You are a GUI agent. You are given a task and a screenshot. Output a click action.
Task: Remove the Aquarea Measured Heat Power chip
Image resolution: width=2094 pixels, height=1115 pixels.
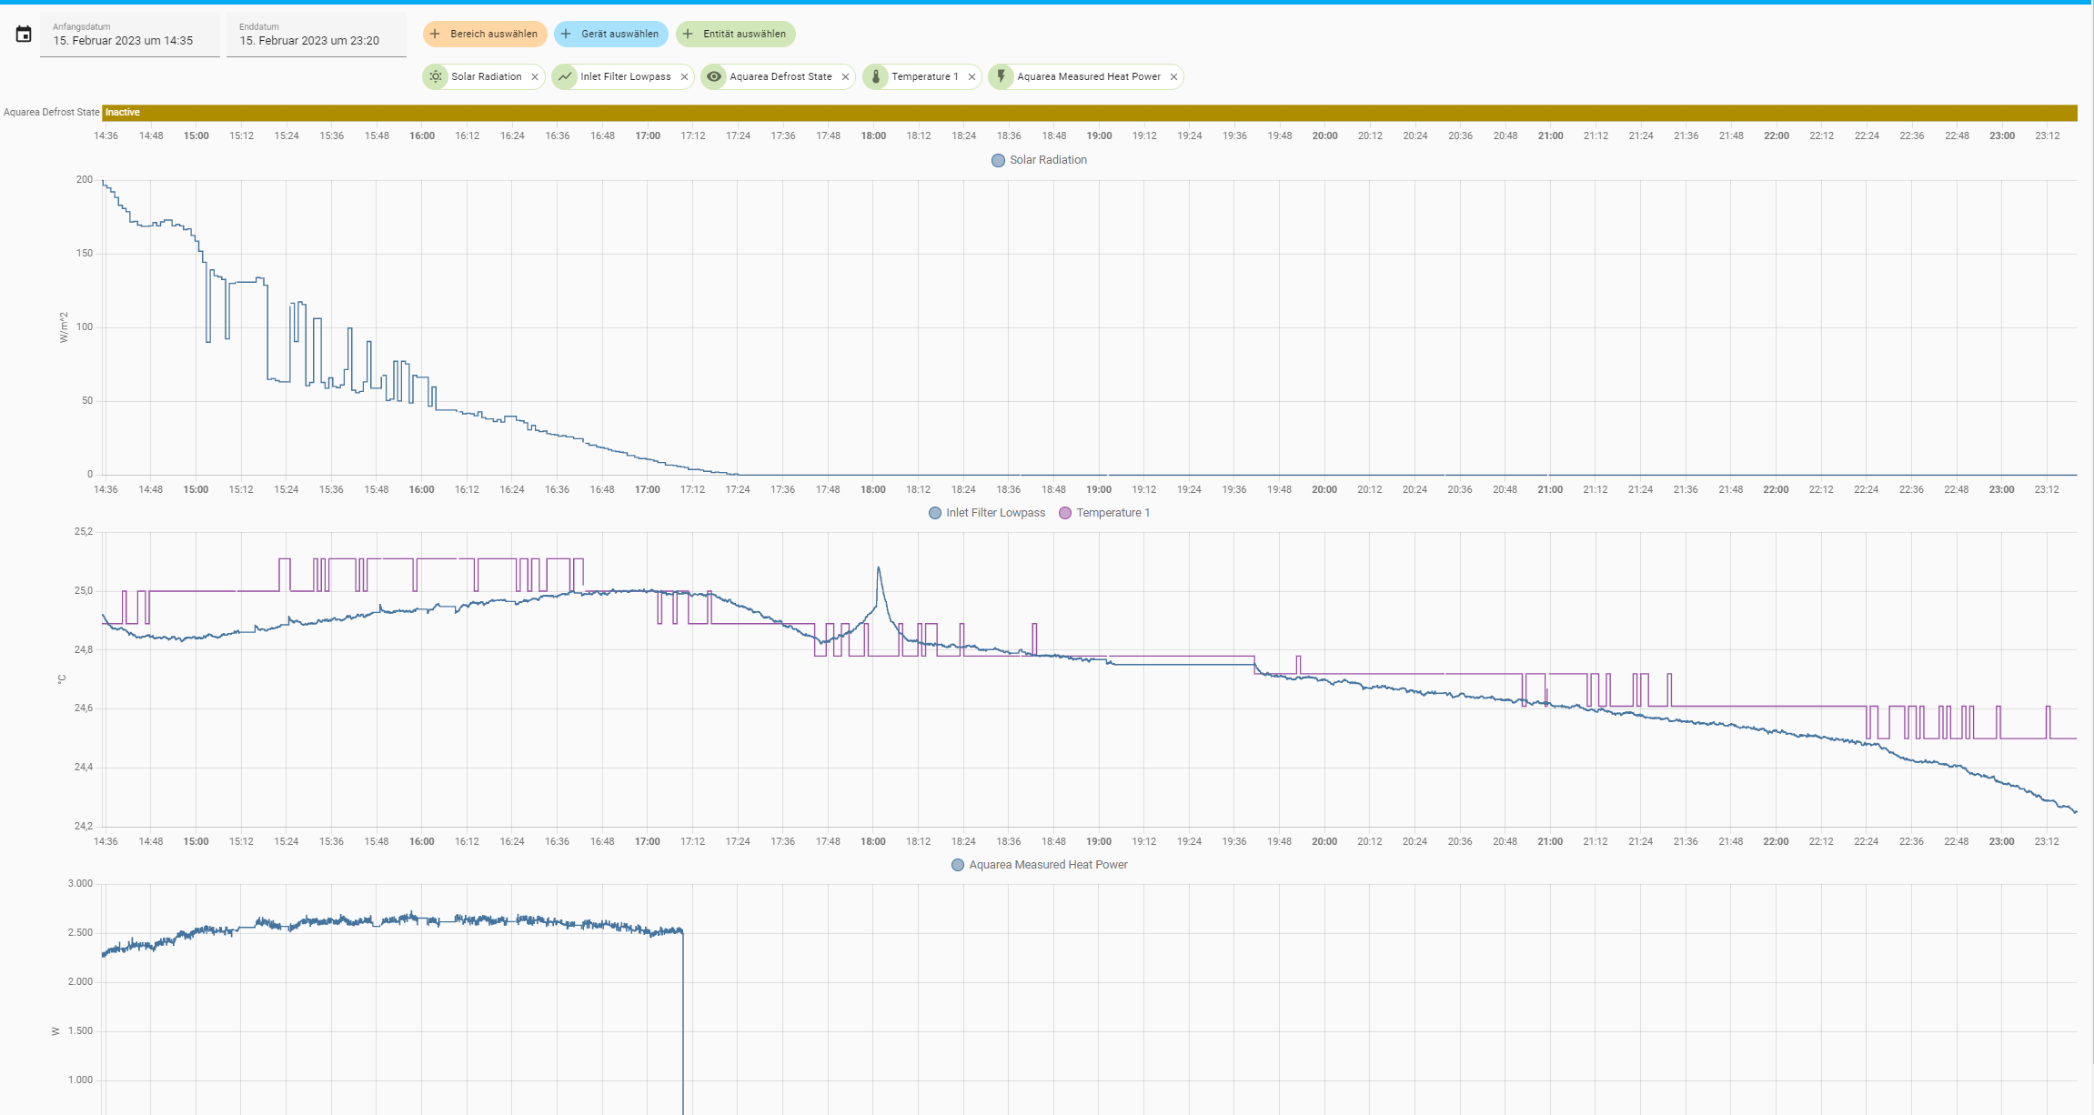(1173, 77)
